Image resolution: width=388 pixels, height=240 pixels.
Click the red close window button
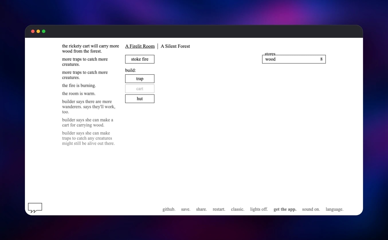(33, 31)
